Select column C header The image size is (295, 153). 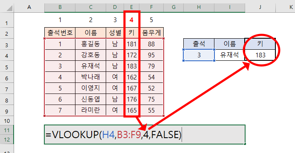(x=90, y=7)
